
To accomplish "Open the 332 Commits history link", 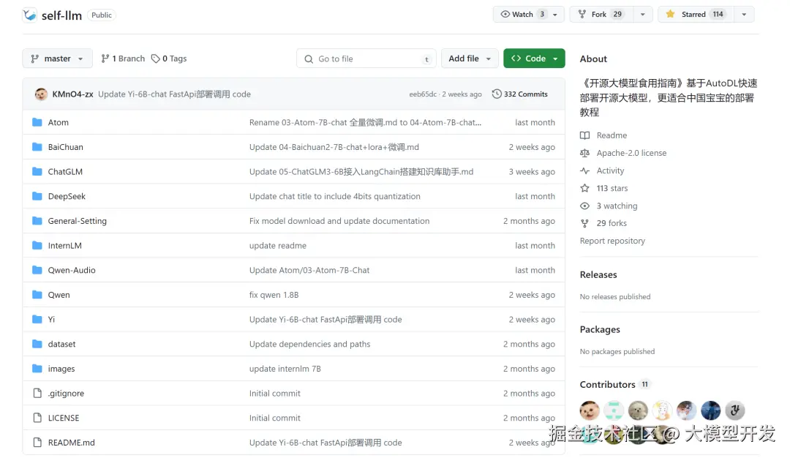I will click(x=520, y=94).
